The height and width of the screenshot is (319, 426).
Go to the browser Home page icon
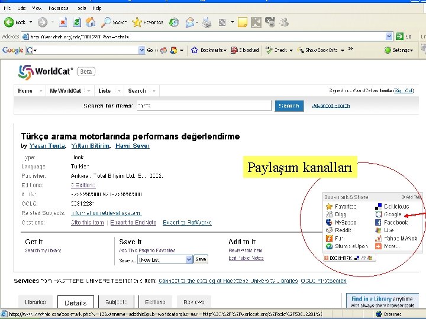(91, 22)
